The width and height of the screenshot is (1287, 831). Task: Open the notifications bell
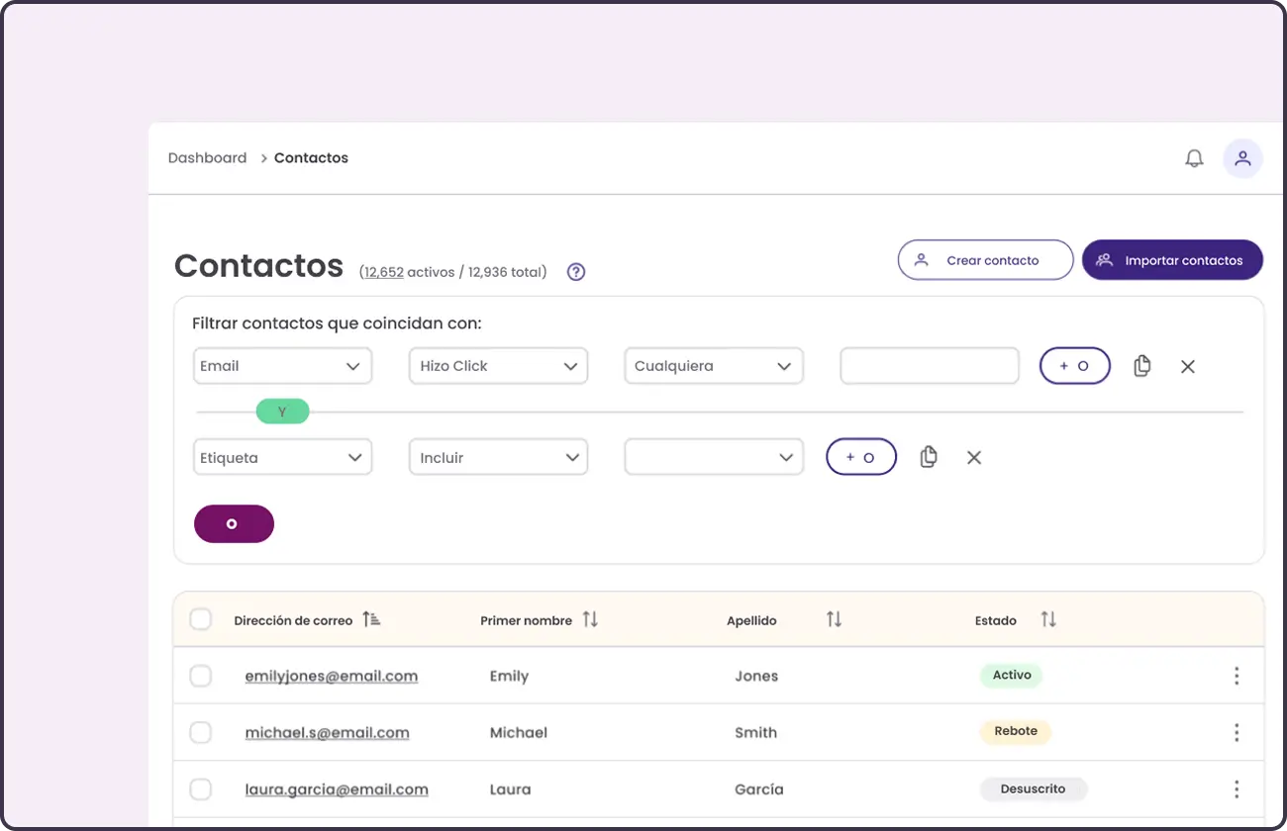[x=1194, y=157]
